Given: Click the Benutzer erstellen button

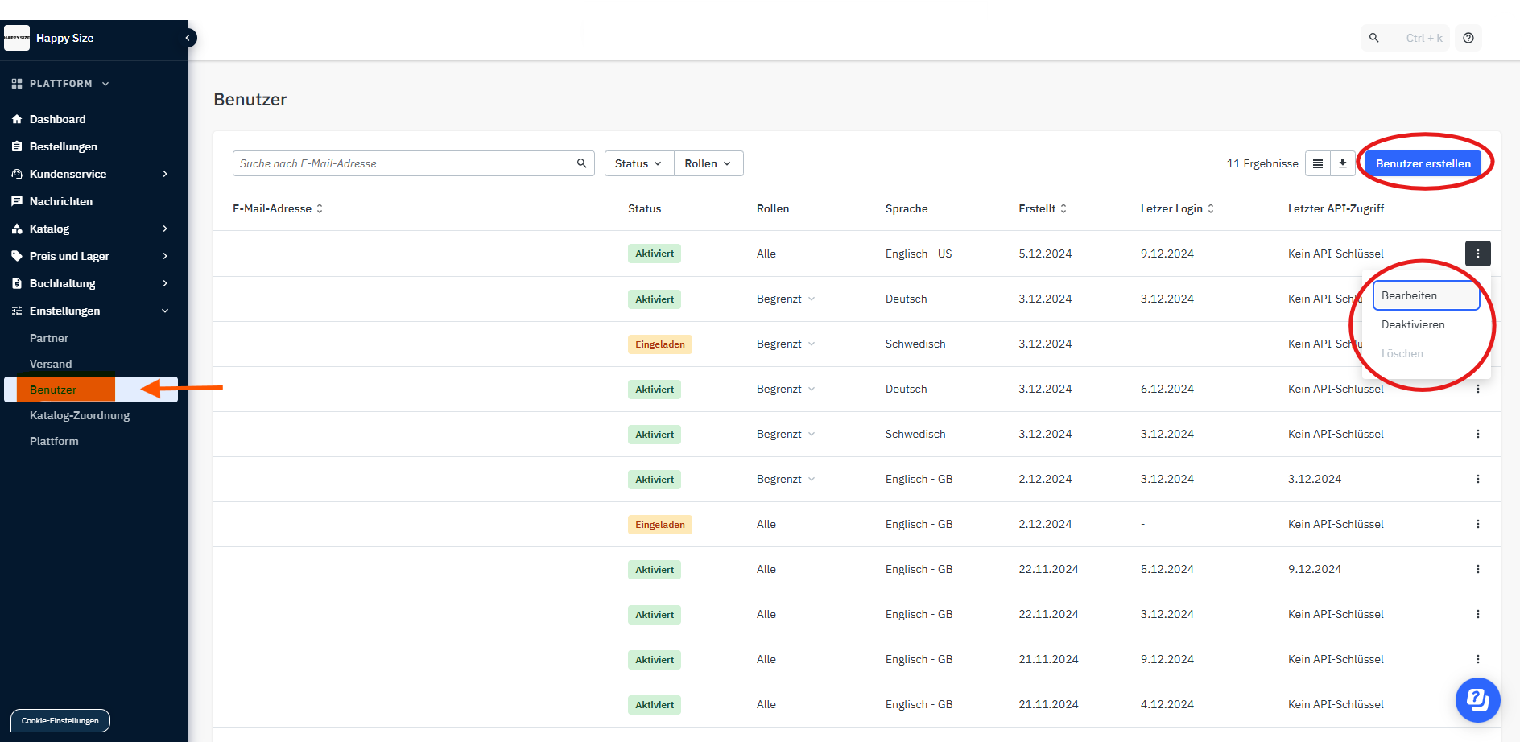Looking at the screenshot, I should coord(1423,163).
